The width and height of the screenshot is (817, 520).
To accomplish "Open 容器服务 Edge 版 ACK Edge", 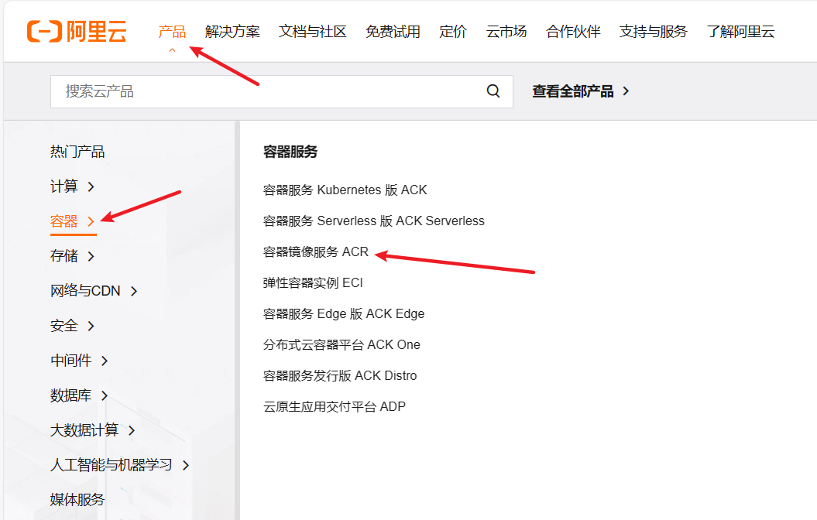I will (x=344, y=314).
